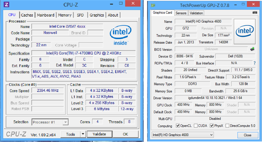Click the GPU Name field Intel HD Graphics 4600
Image resolution: width=262 pixels, height=142 pixels.
(x=203, y=21)
